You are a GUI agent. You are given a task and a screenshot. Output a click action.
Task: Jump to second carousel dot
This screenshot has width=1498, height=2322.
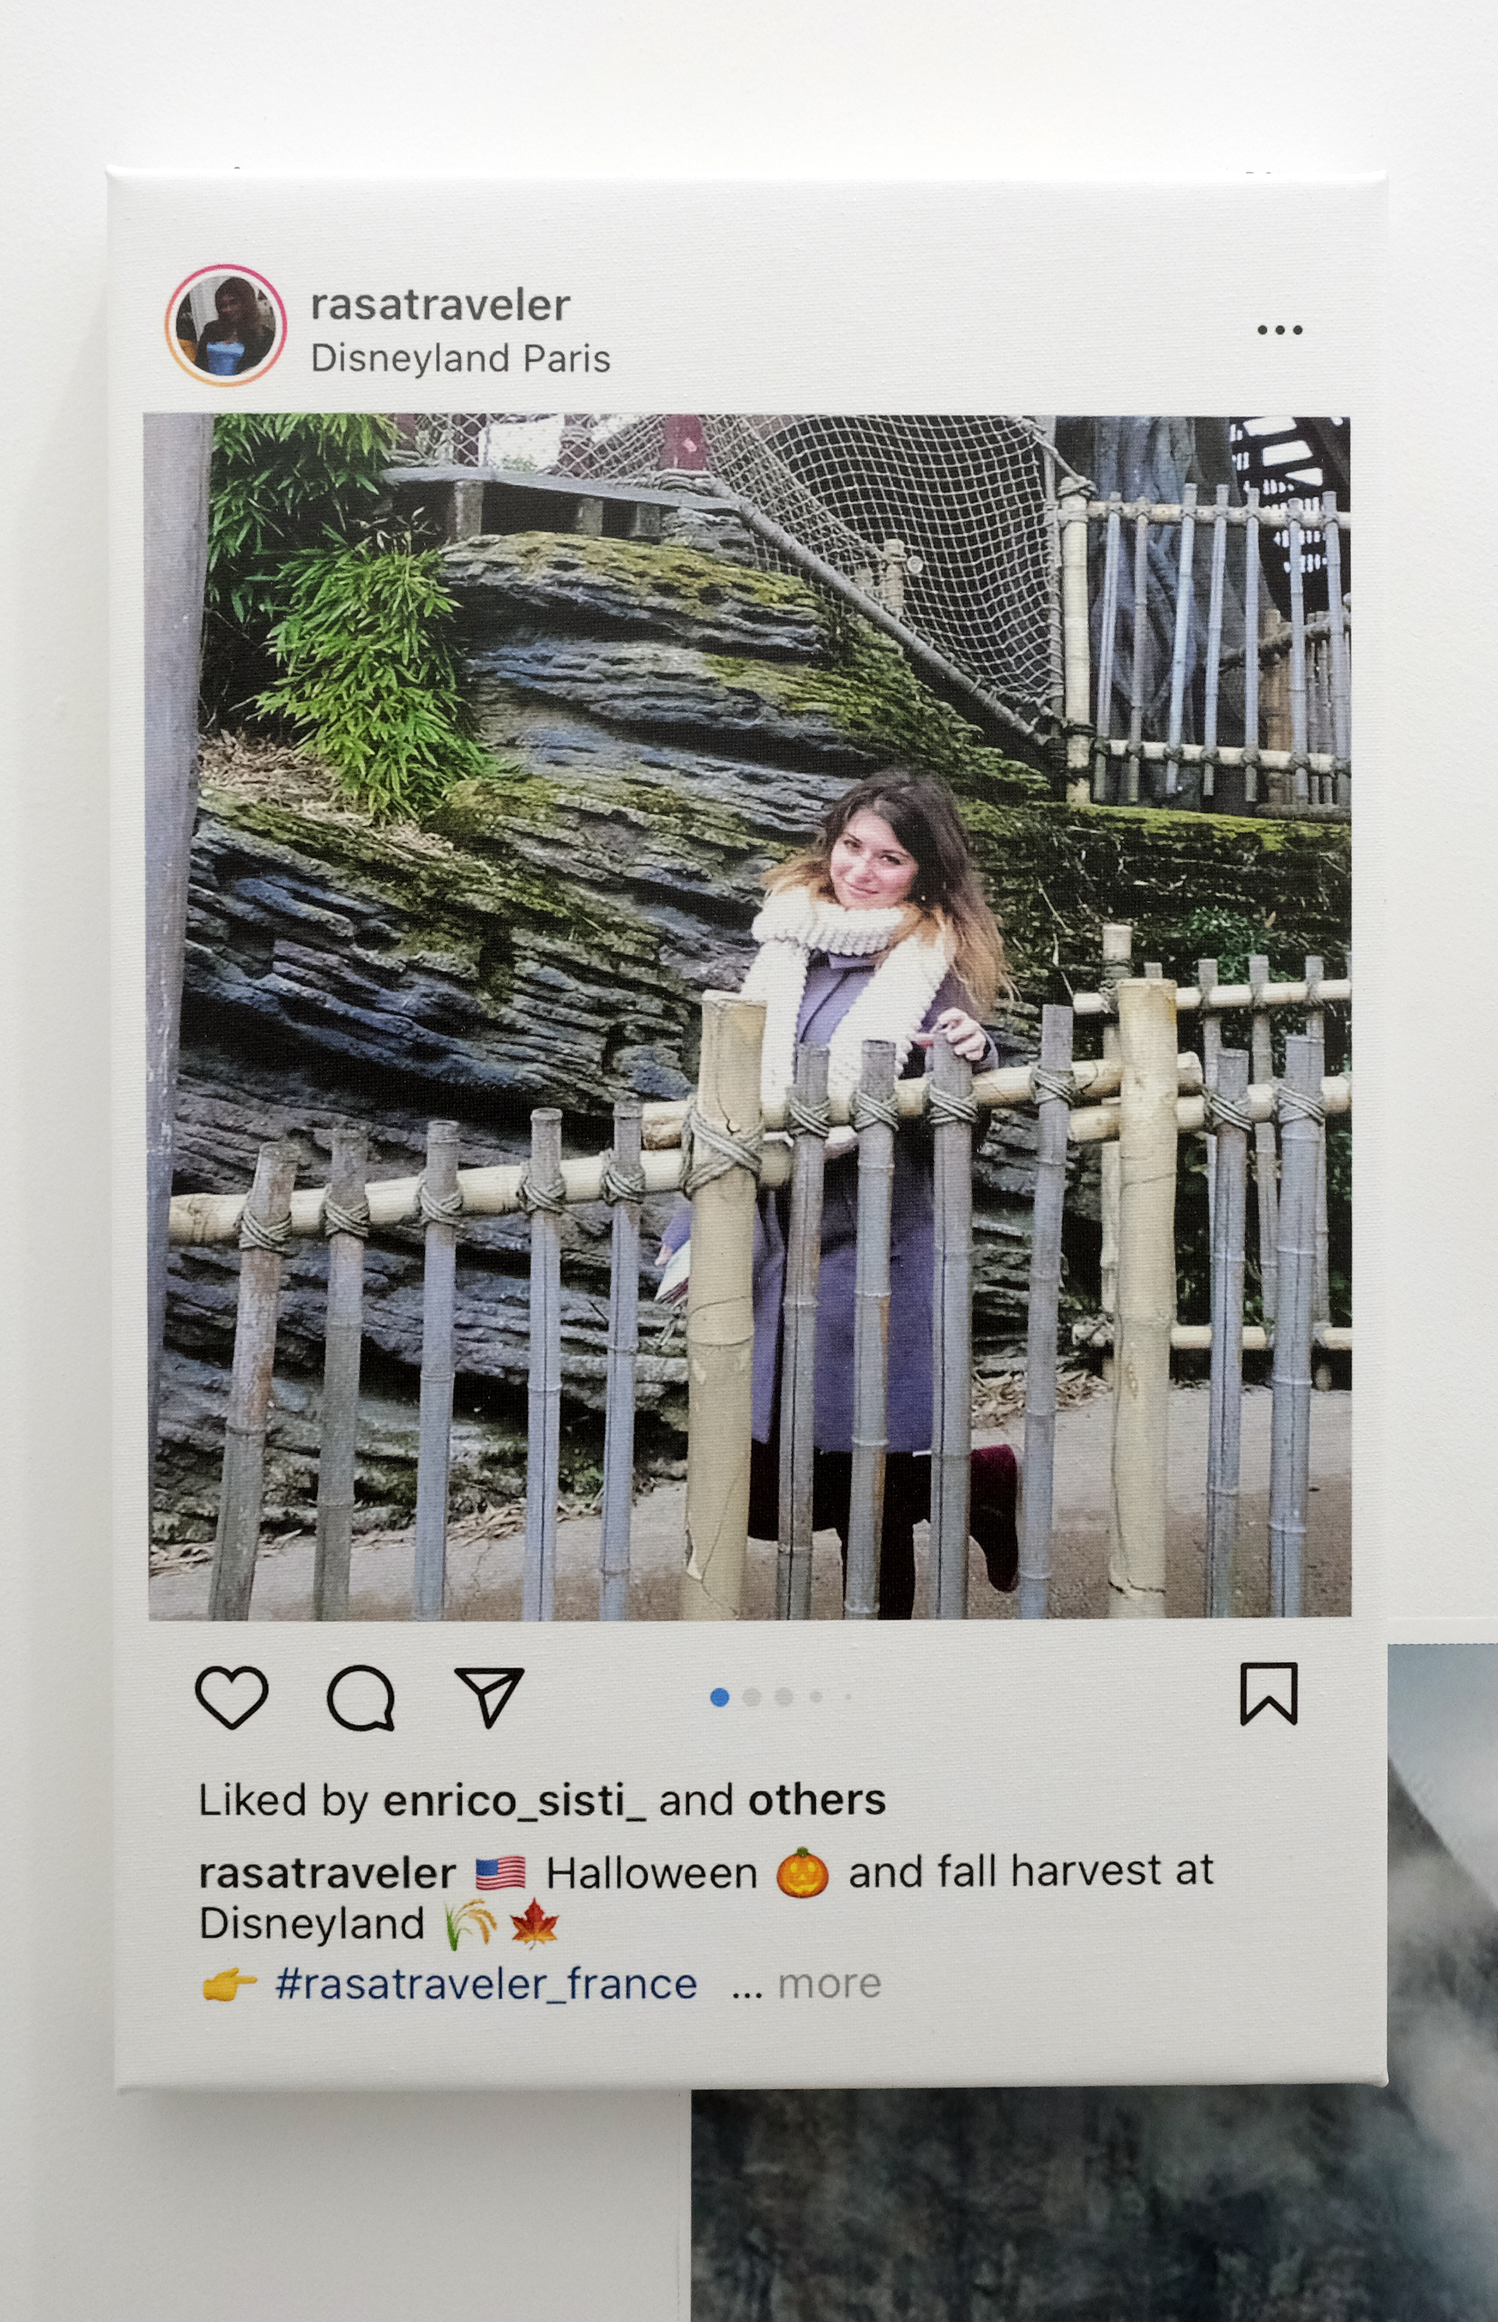751,1697
